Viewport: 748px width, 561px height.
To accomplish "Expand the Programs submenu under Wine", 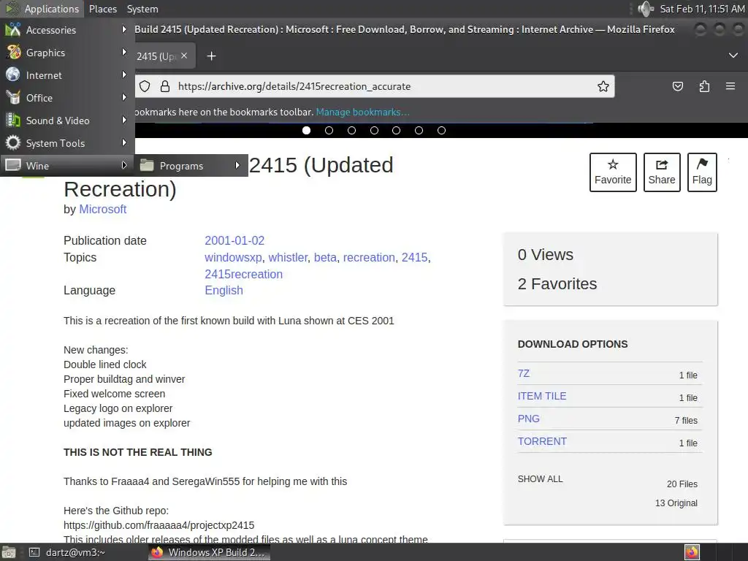I will 191,166.
